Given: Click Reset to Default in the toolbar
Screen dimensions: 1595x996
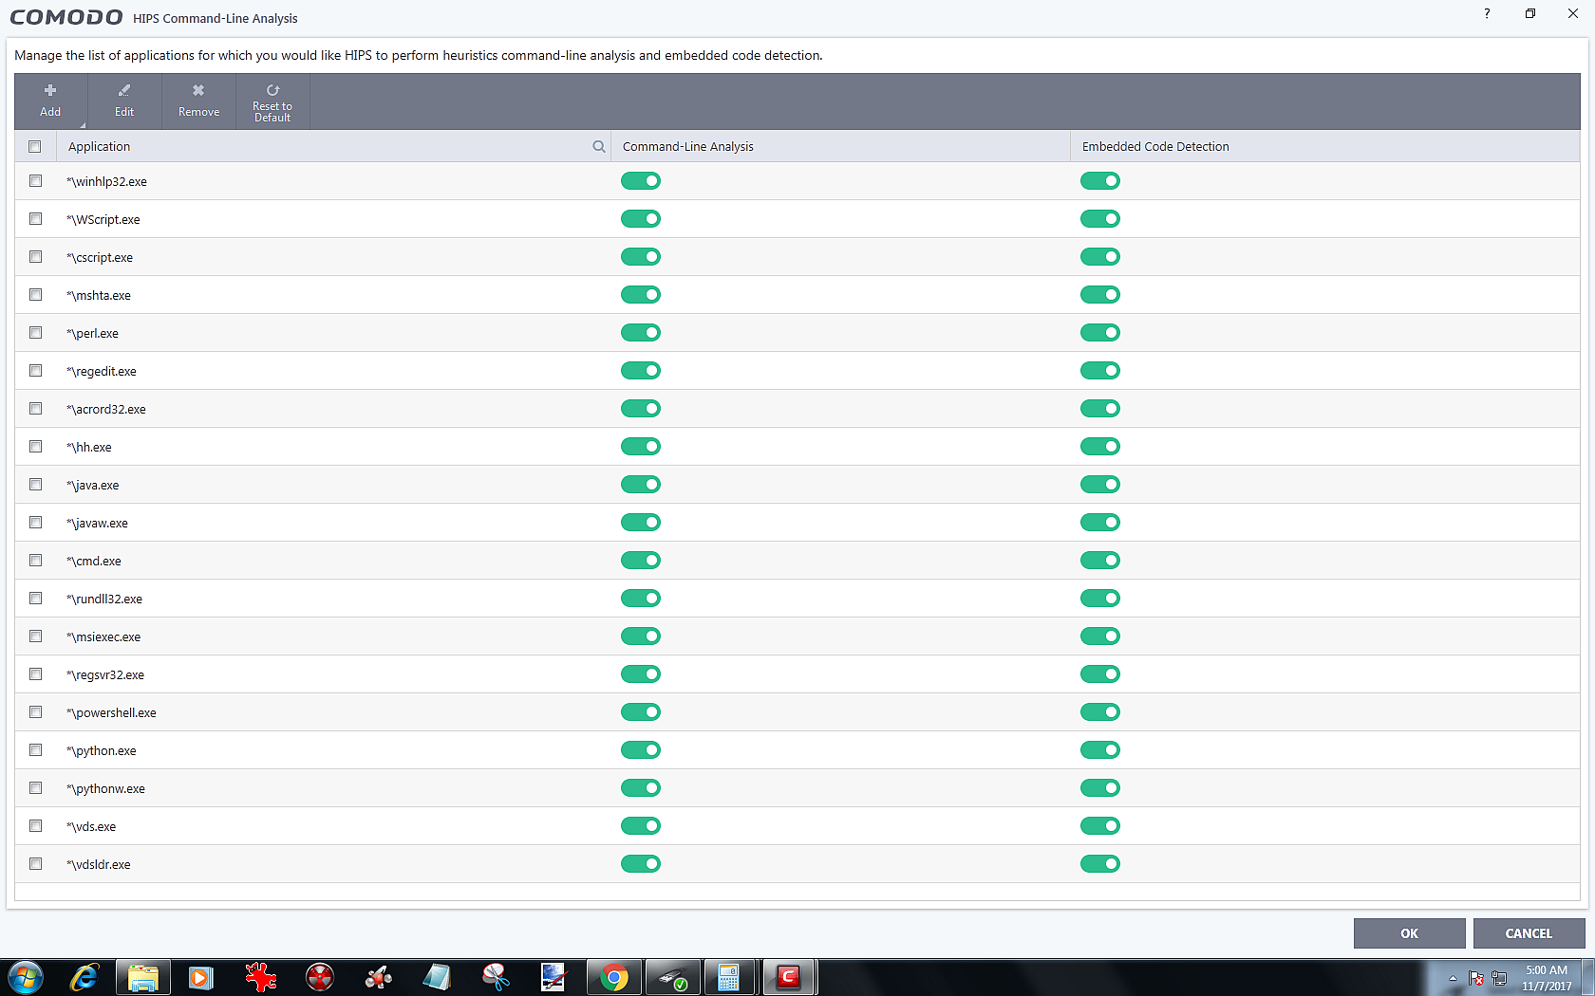Looking at the screenshot, I should click(x=272, y=101).
